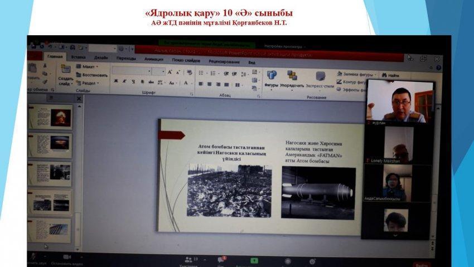The image size is (474, 267).
Task: Open Экспресс-стили quick styles
Action: pos(321,76)
